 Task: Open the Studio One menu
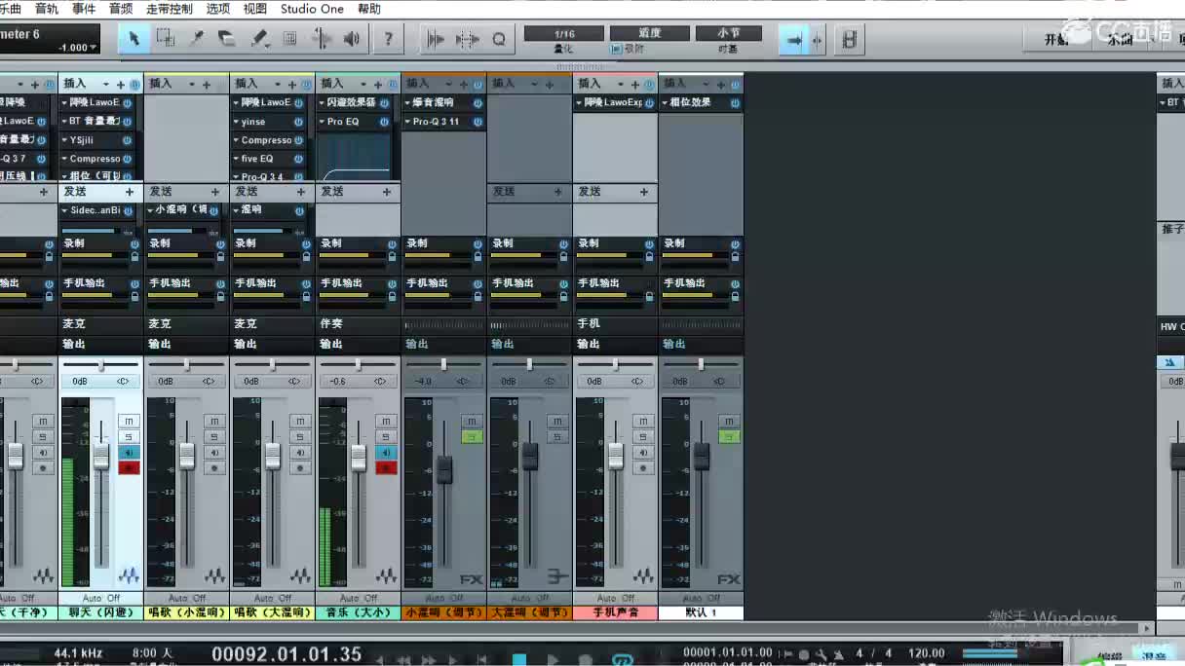point(312,9)
